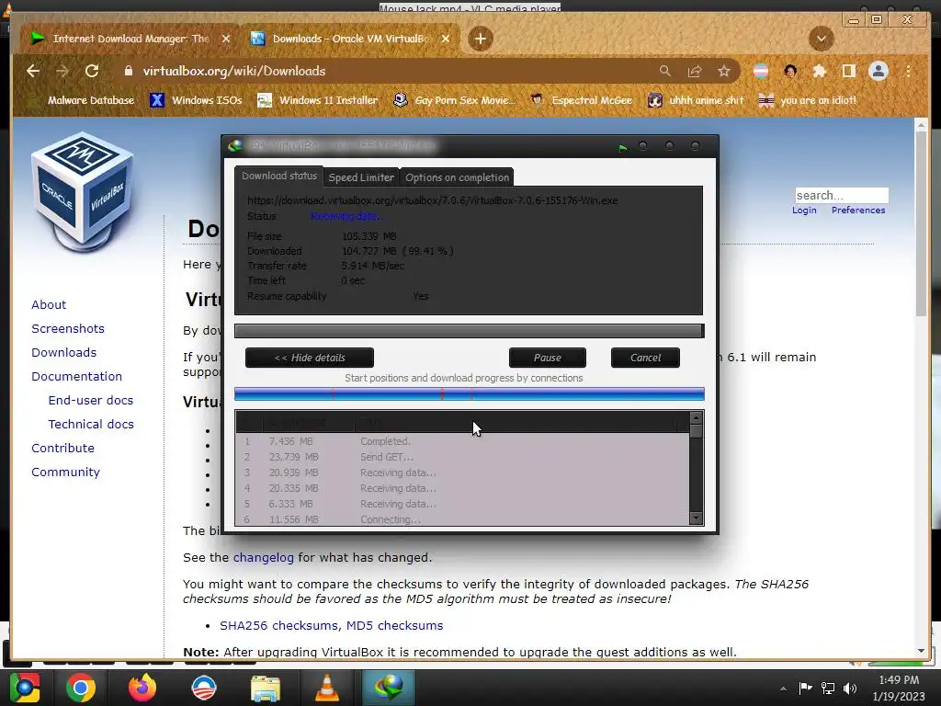
Task: Open the Community sidebar link
Action: tap(65, 473)
